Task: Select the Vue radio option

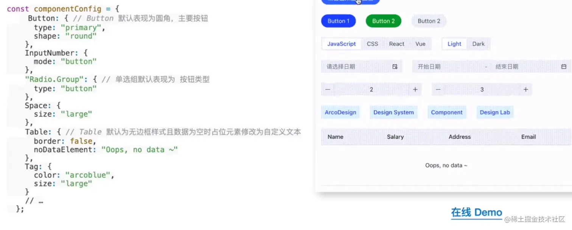Action: pyautogui.click(x=420, y=44)
